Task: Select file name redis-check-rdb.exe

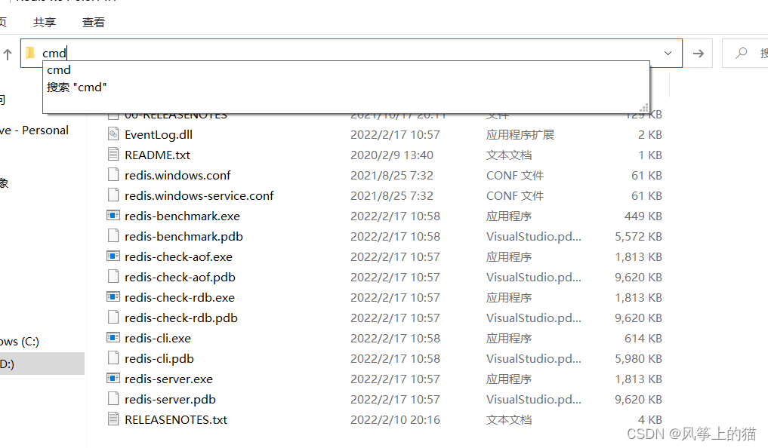Action: point(179,297)
